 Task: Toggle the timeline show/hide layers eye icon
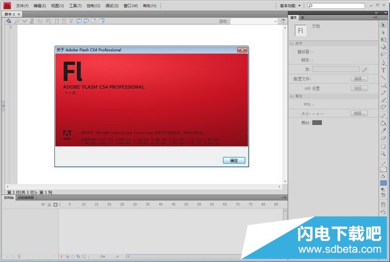[43, 204]
